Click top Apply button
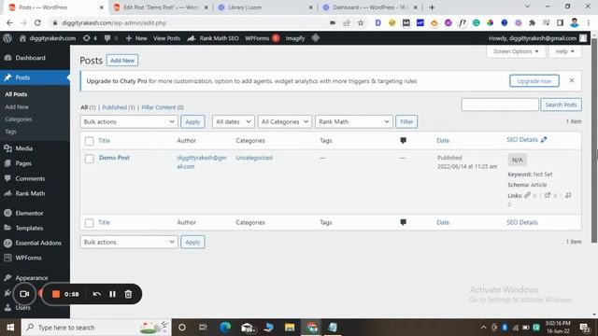598x336 pixels. click(192, 121)
